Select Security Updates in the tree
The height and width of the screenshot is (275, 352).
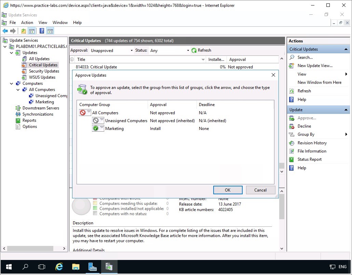point(44,71)
